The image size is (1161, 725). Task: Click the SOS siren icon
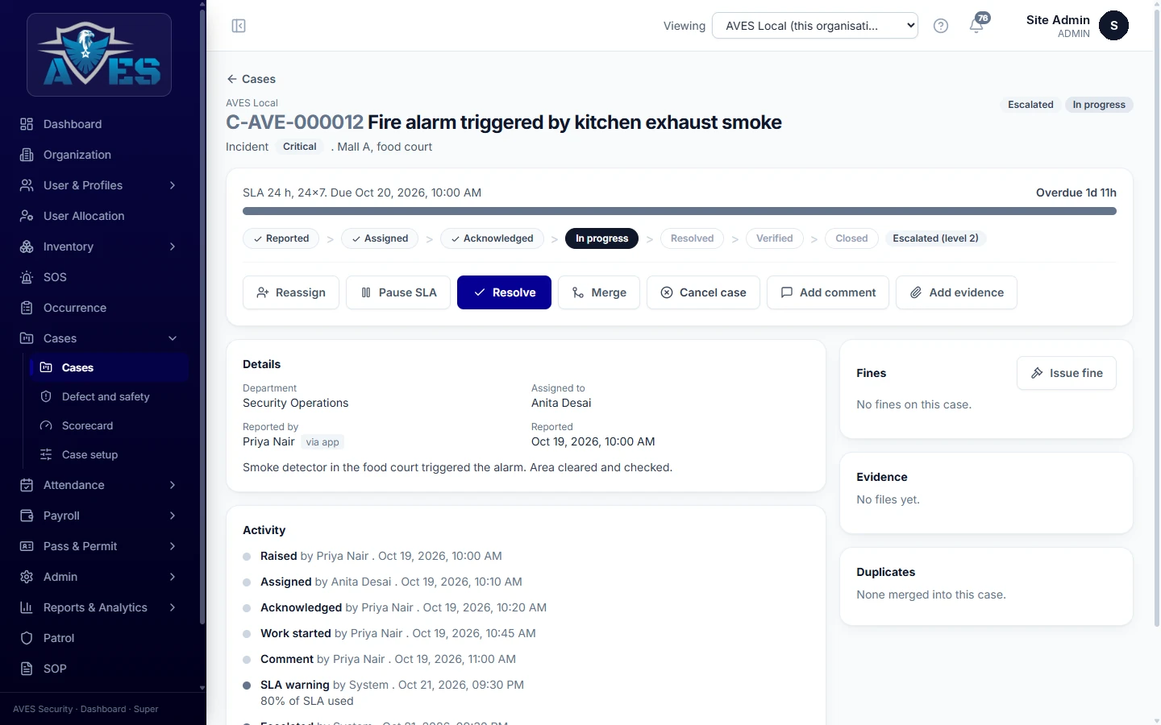27,277
